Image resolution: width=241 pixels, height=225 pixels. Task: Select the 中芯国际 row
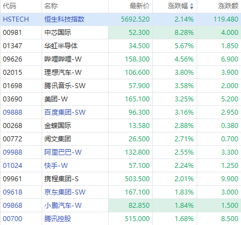[x=120, y=33]
